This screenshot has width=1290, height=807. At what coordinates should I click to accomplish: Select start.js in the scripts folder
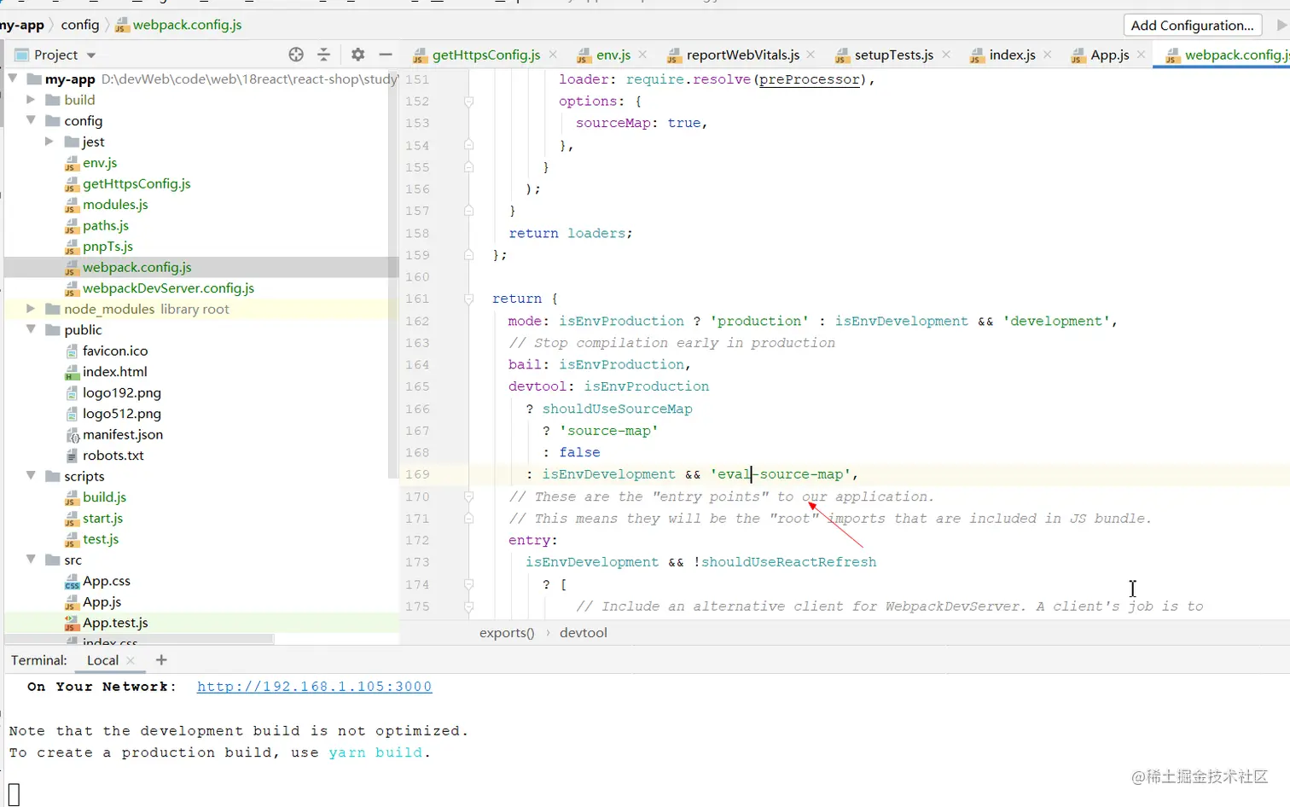point(102,518)
